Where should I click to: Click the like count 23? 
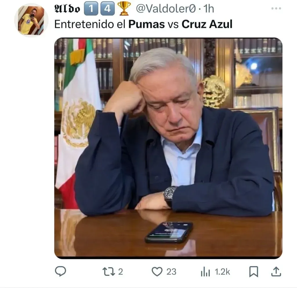point(171,272)
